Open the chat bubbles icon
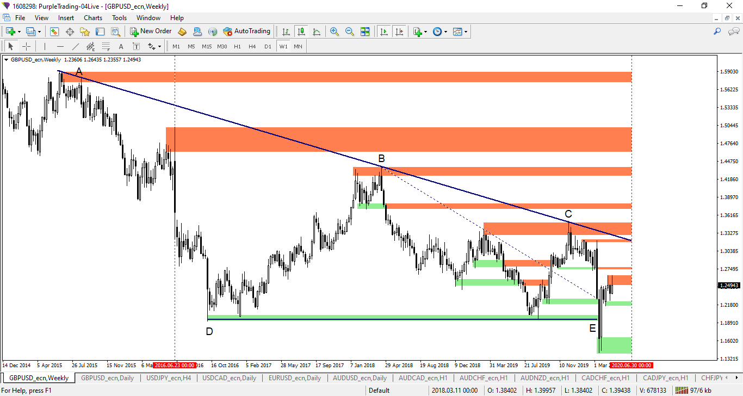Viewport: 743px width, 396px height. pos(734,32)
